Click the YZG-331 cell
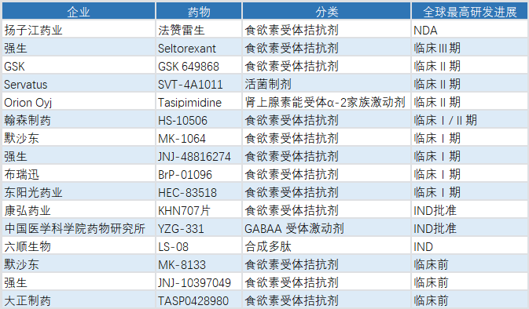The image size is (529, 309). tap(199, 228)
